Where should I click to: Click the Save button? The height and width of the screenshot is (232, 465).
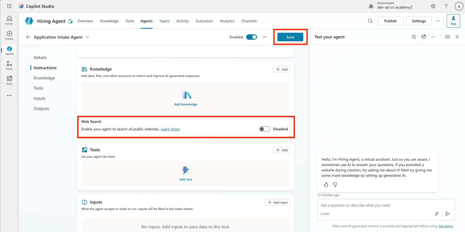click(x=290, y=37)
